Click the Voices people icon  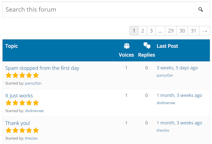pos(126,46)
